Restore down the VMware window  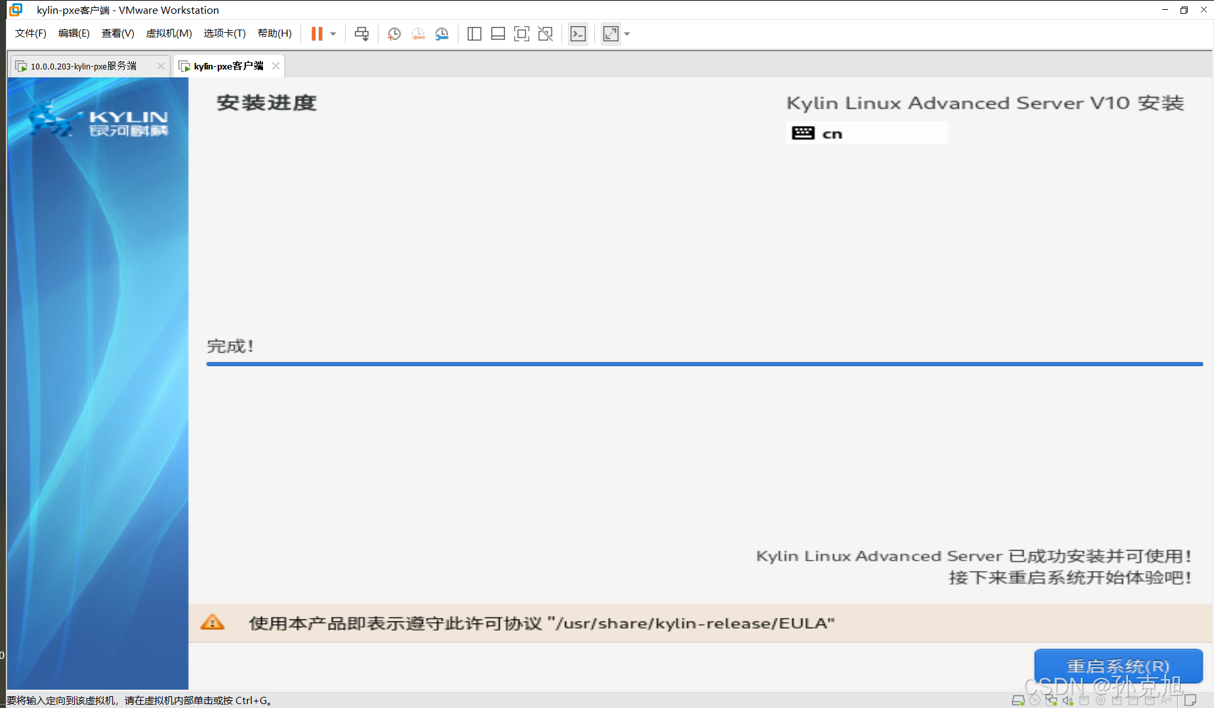tap(1184, 10)
